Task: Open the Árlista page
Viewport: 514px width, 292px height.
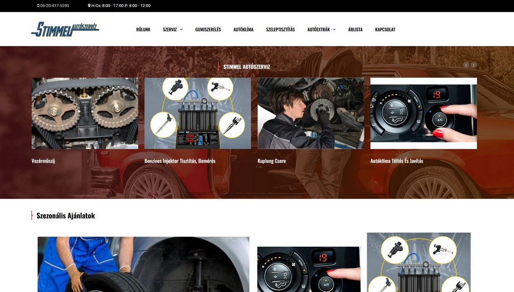Action: [355, 29]
